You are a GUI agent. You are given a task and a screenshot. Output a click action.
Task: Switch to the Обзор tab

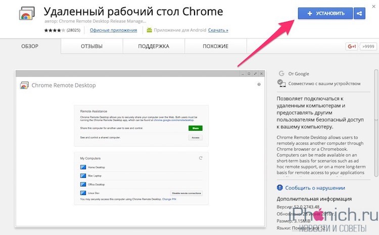[30, 46]
